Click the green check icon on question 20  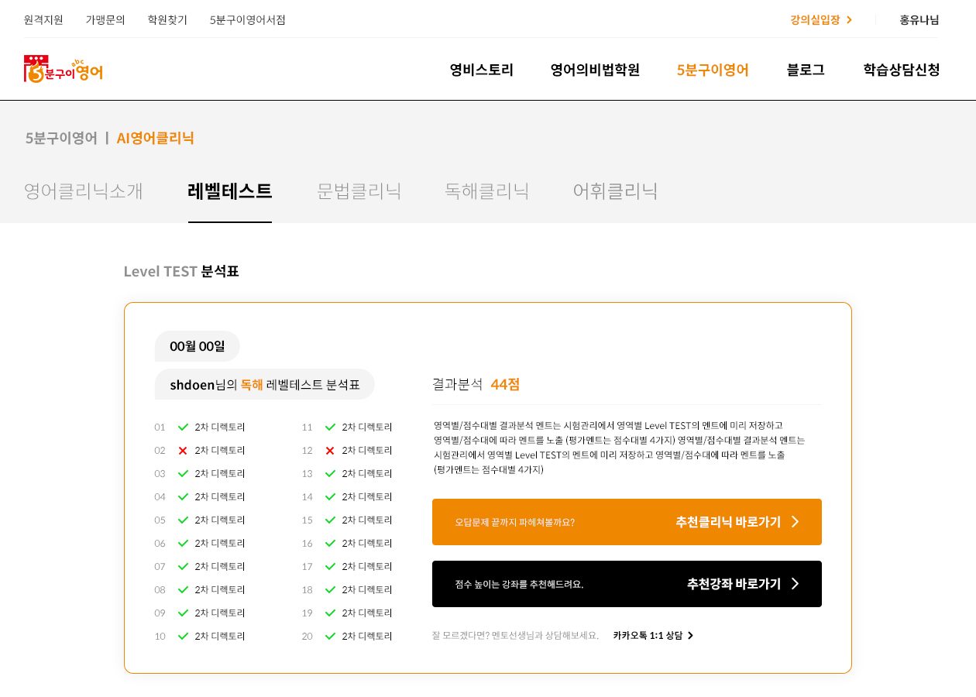tap(331, 636)
